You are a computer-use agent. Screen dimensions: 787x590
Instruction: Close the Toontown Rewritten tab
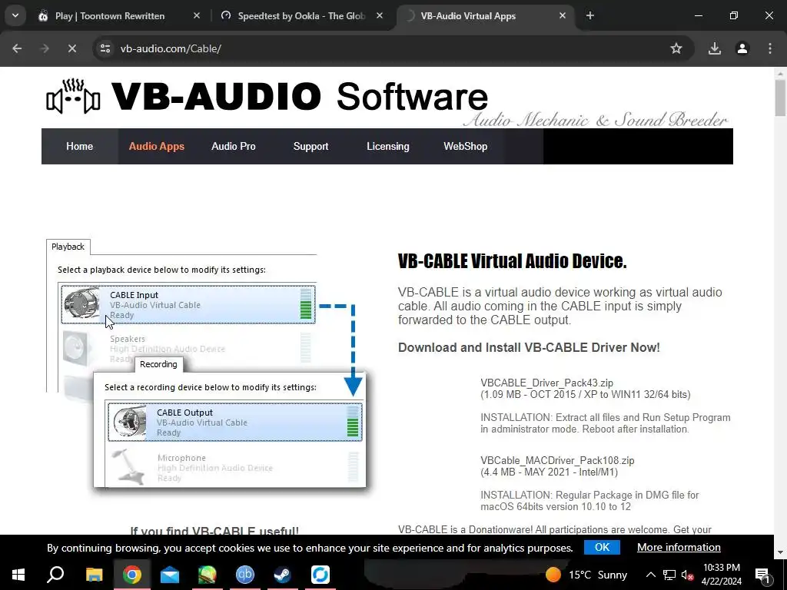point(197,15)
